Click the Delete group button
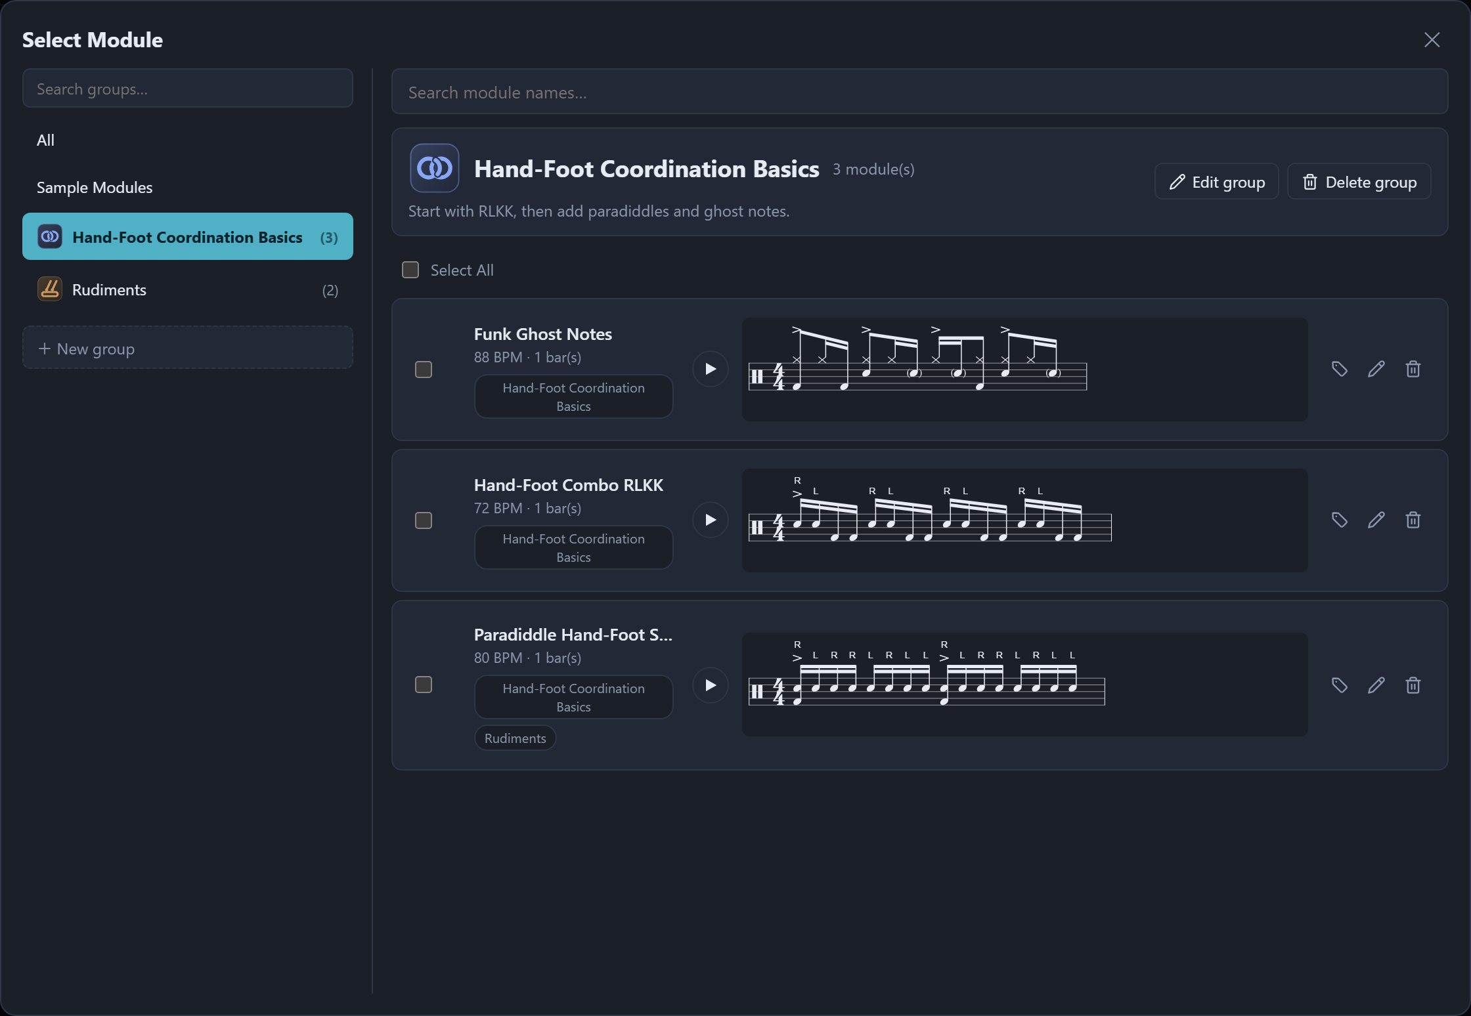The height and width of the screenshot is (1016, 1471). click(x=1359, y=182)
